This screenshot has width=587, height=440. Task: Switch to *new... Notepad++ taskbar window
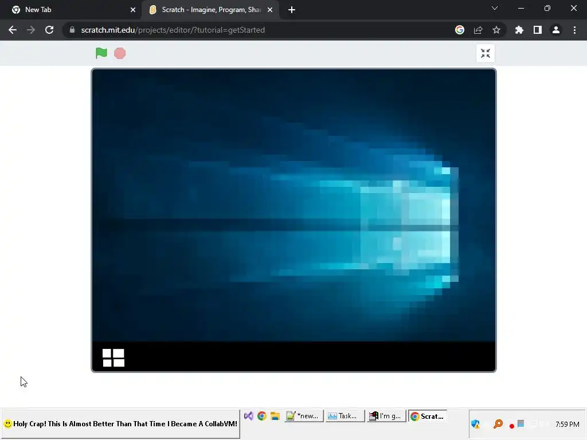pos(303,416)
